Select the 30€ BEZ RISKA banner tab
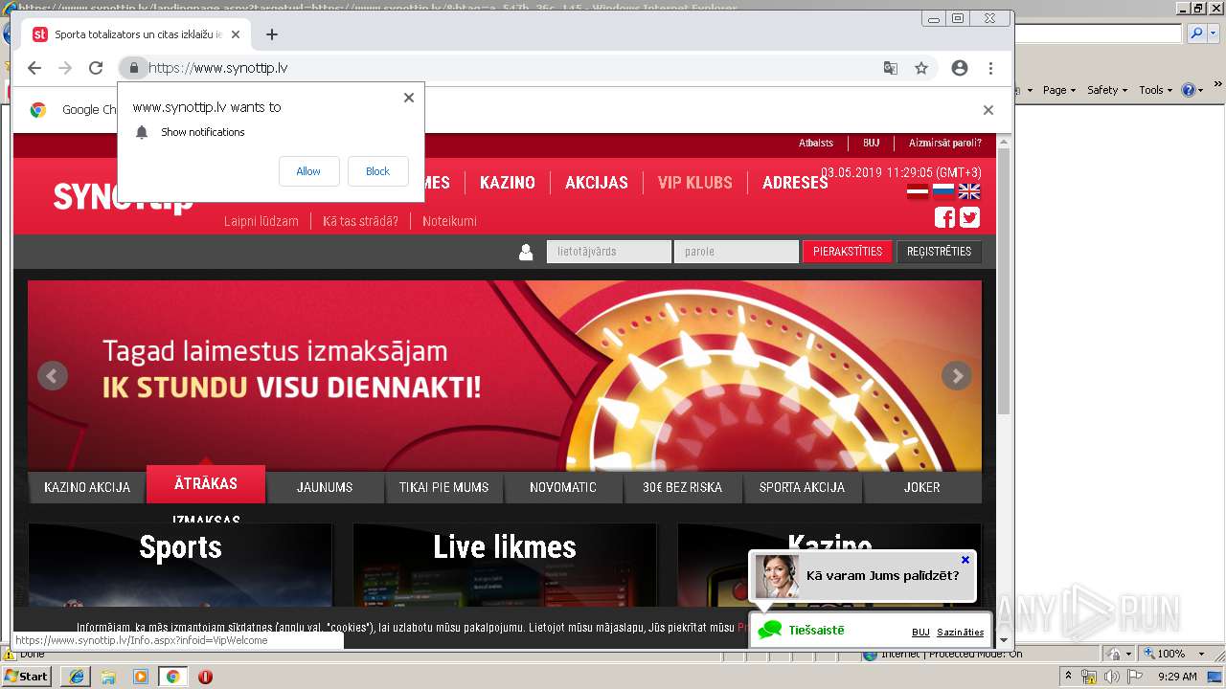Viewport: 1226px width, 689px height. click(x=683, y=487)
